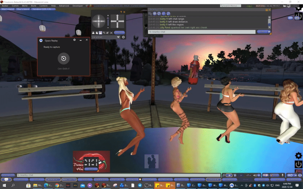Viewport: 303px width, 189px height.
Task: Open the Help menu
Action: (53, 6)
